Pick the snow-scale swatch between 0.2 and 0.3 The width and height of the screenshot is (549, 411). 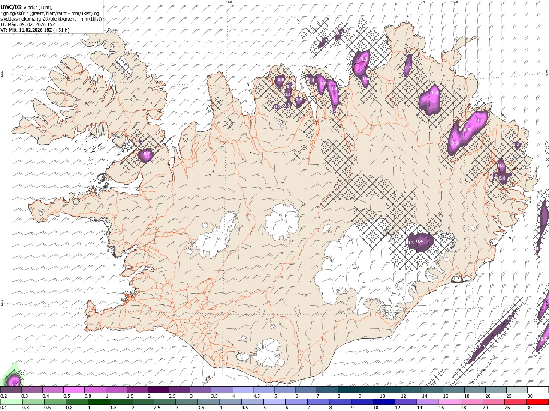coord(11,390)
